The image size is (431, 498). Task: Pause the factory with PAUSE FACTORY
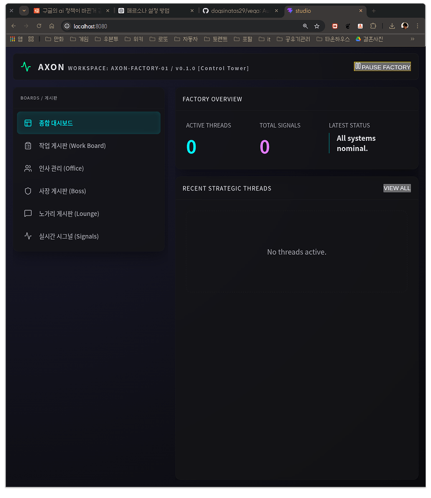[x=382, y=67]
